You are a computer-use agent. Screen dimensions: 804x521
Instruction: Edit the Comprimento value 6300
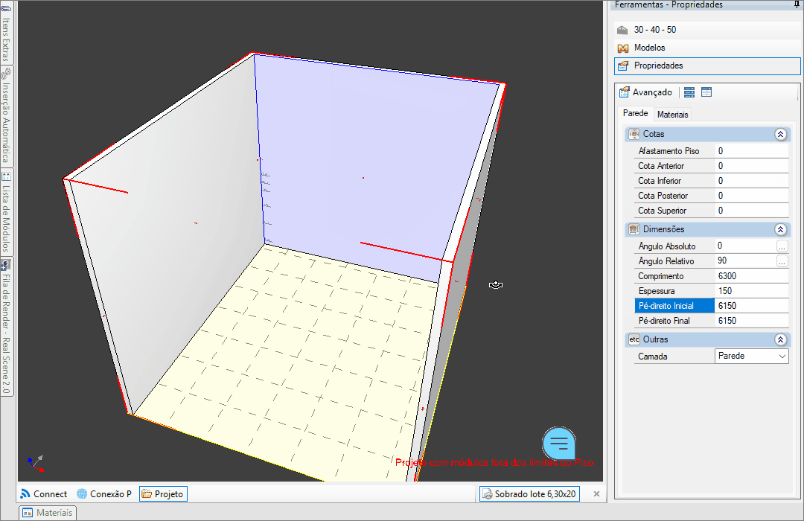click(x=752, y=276)
